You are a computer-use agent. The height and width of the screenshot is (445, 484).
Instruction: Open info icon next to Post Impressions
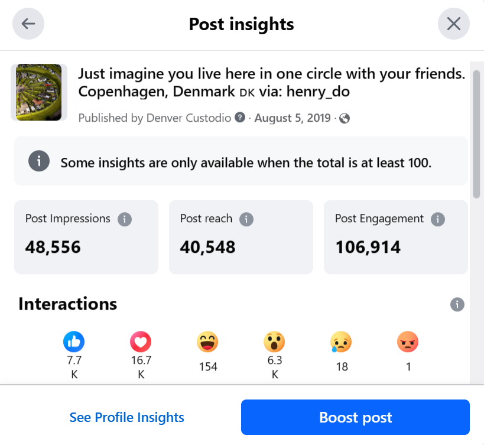(124, 219)
